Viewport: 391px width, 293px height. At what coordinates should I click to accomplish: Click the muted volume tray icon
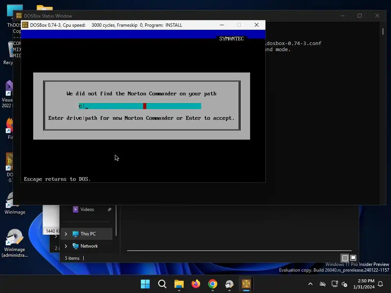[344, 284]
